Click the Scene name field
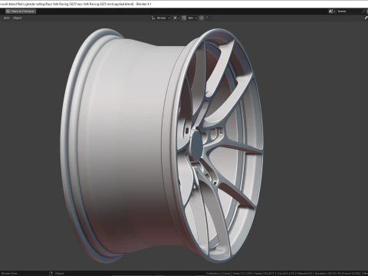This screenshot has height=276, width=368. pyautogui.click(x=349, y=11)
